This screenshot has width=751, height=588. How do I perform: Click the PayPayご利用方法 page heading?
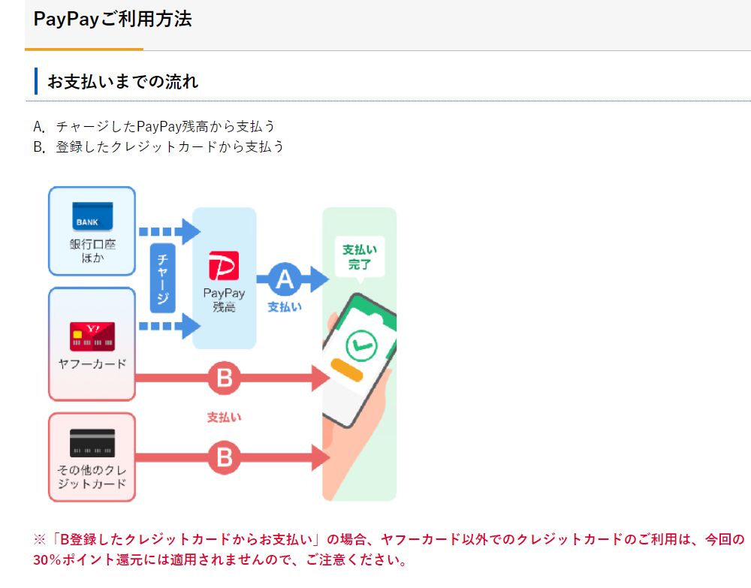pyautogui.click(x=113, y=20)
